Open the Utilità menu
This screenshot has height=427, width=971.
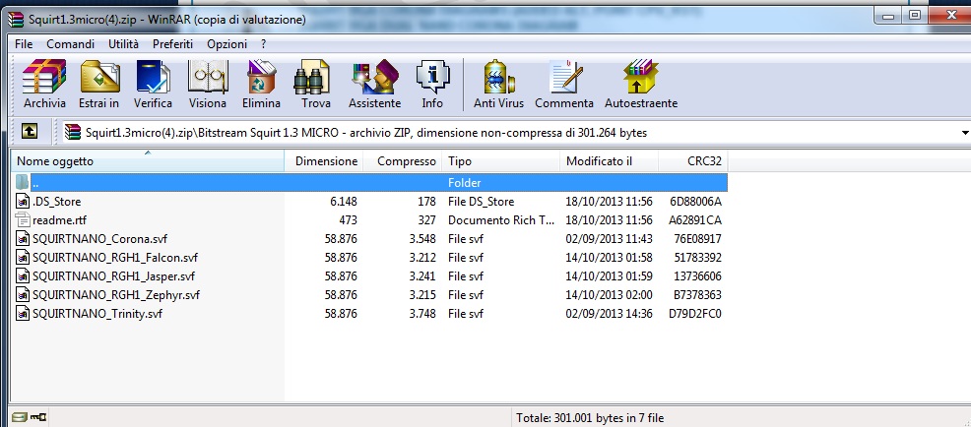point(123,44)
